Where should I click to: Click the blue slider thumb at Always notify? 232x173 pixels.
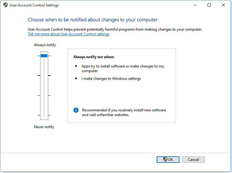(44, 56)
